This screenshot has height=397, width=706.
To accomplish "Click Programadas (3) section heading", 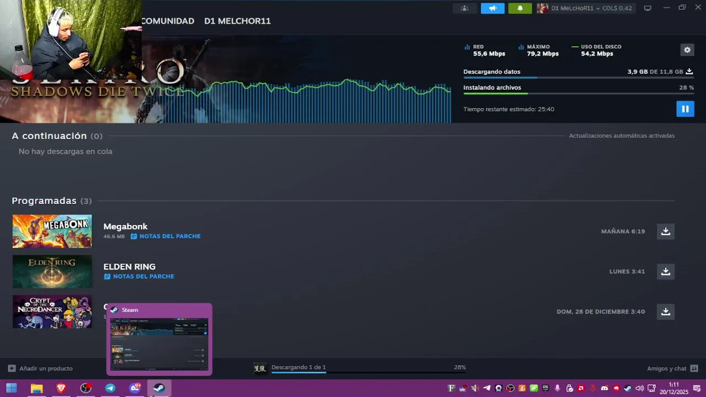I will tap(52, 201).
